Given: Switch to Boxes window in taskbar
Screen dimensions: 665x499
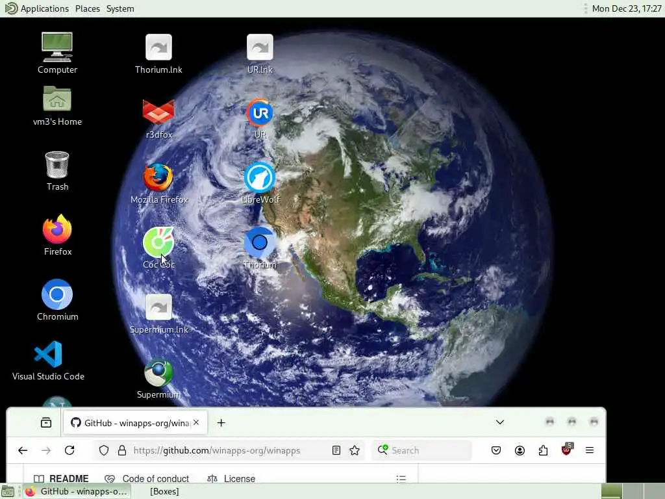Looking at the screenshot, I should [164, 491].
